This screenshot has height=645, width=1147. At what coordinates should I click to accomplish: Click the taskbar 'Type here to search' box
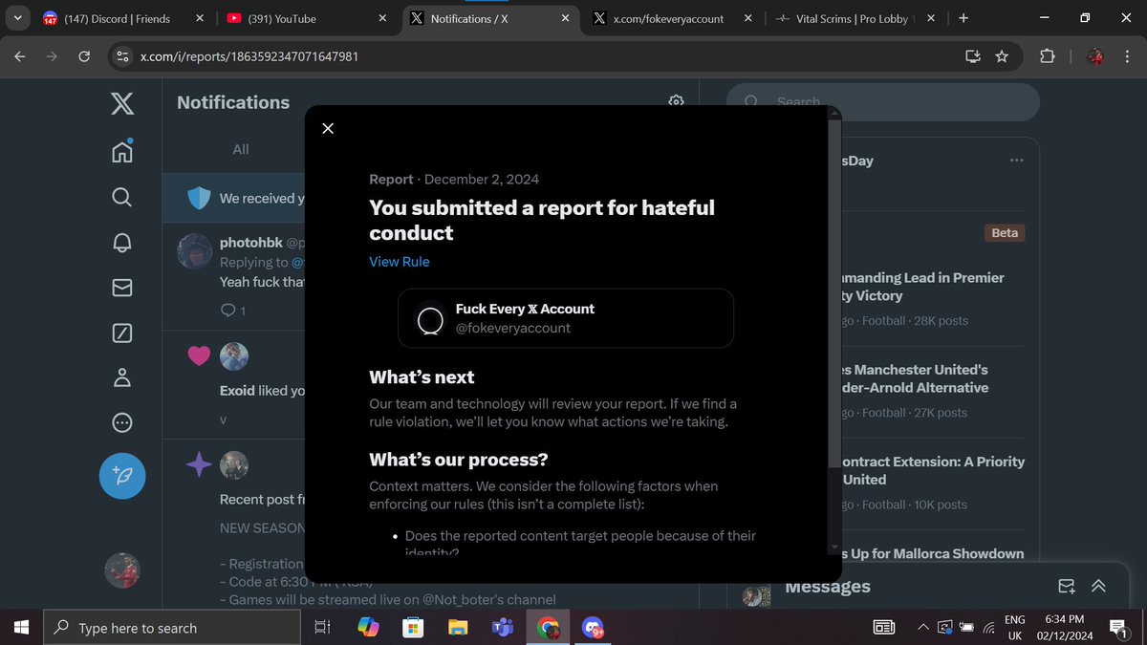(173, 628)
